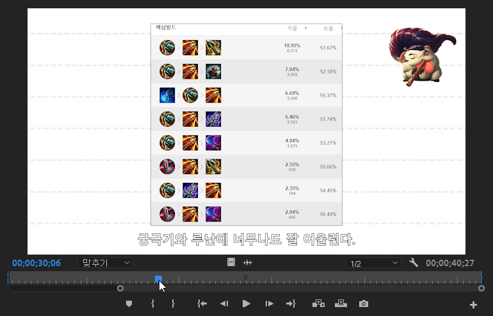Viewport: 493px width, 316px height.
Task: Click the middle item icon in 2.35% row
Action: [x=191, y=191]
